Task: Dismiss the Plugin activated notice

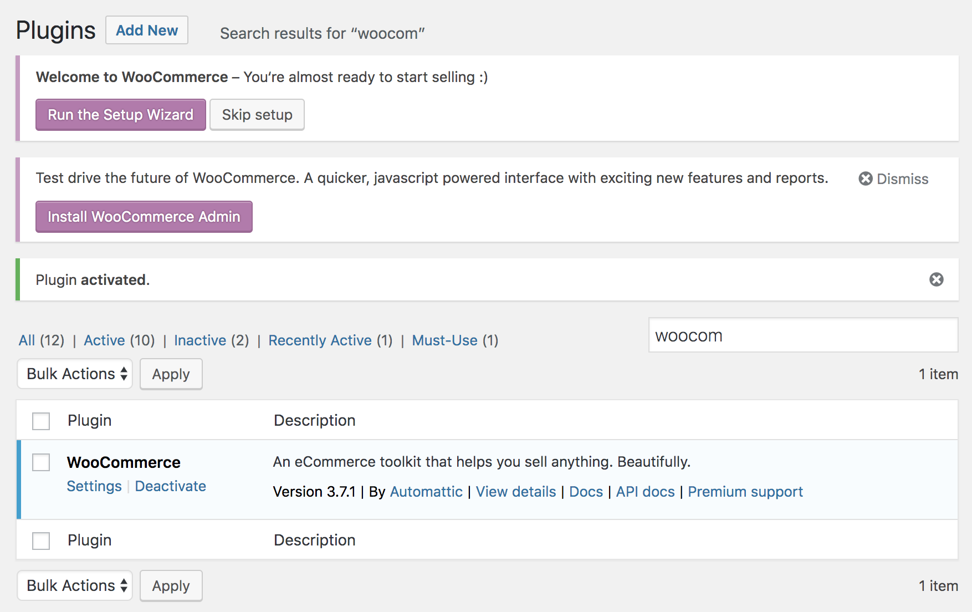Action: [x=937, y=279]
